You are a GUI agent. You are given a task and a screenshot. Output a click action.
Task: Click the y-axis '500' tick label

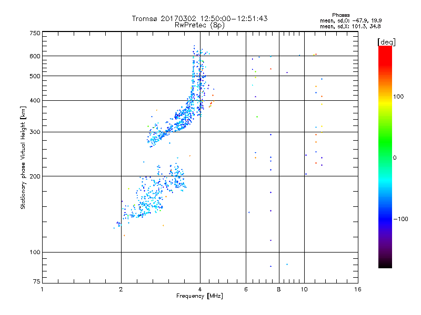click(35, 76)
